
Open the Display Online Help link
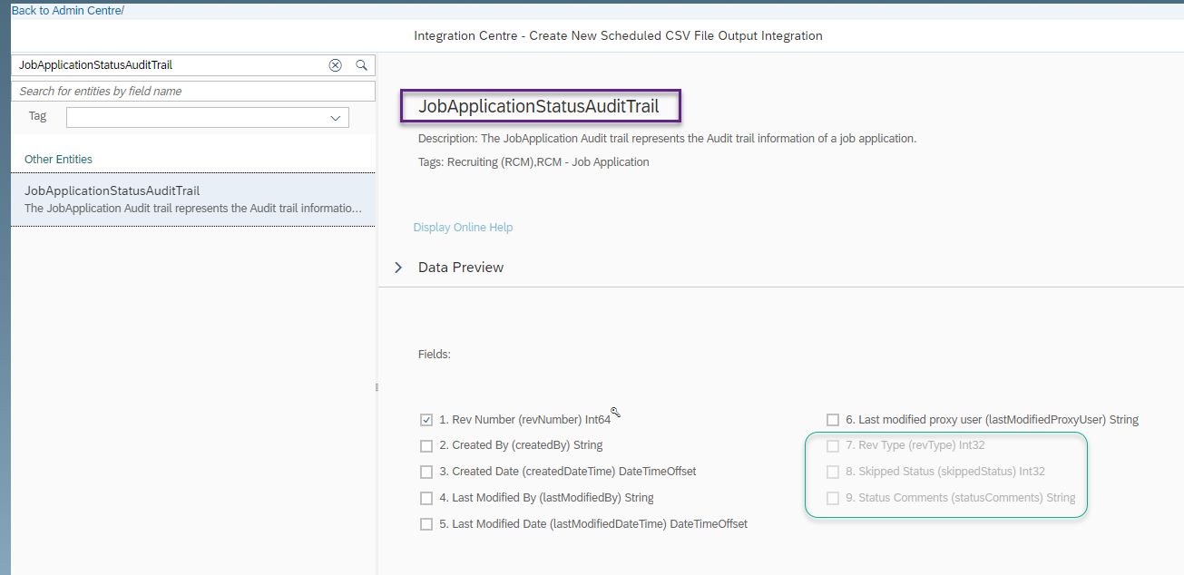click(x=463, y=228)
